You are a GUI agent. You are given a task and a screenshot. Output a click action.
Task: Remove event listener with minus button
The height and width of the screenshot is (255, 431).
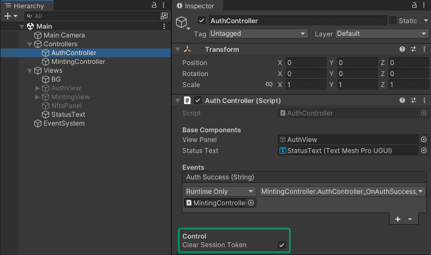pyautogui.click(x=410, y=219)
